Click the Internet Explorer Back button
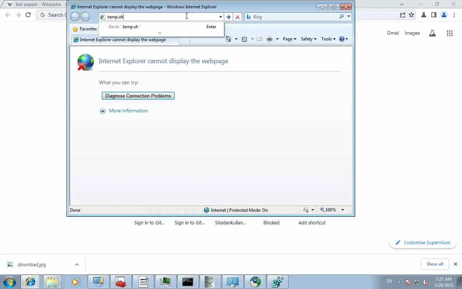Image resolution: width=462 pixels, height=289 pixels. pos(75,17)
